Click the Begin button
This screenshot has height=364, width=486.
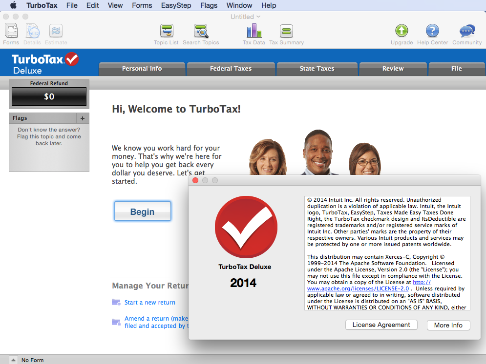[143, 211]
